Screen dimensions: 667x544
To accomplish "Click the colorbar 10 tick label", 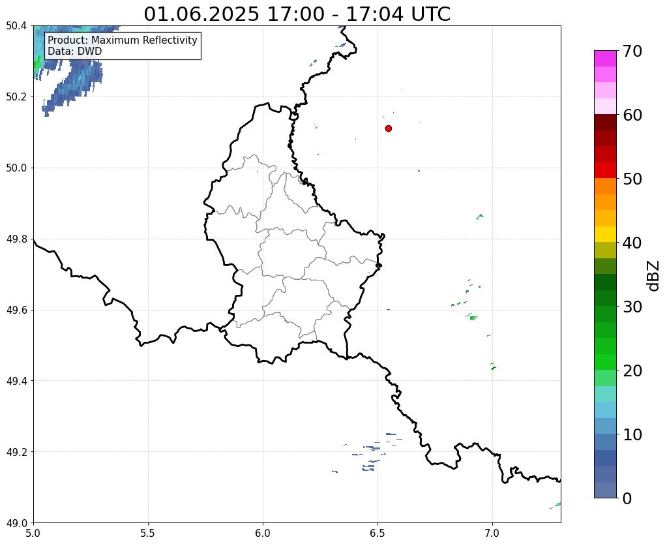I will pyautogui.click(x=632, y=434).
